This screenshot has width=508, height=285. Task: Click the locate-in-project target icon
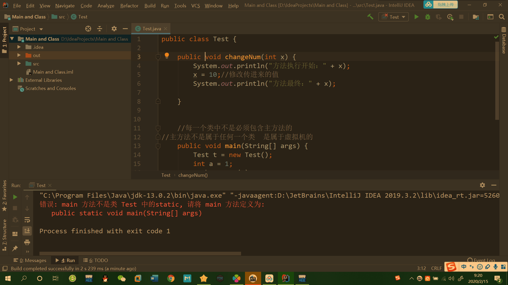(x=88, y=29)
